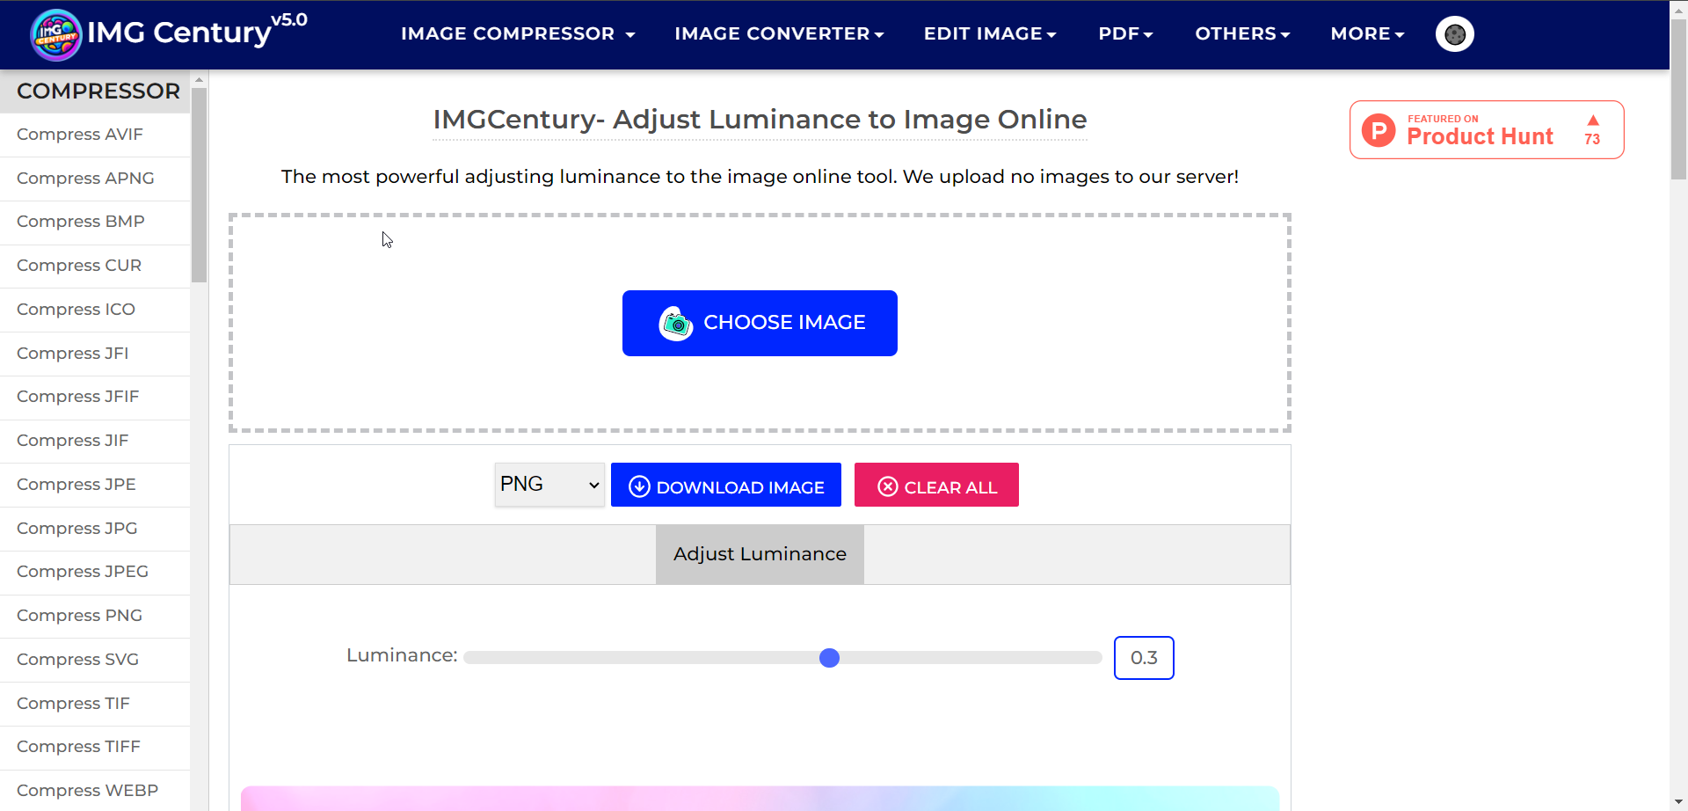Click the Product Hunt P icon
Viewport: 1688px width, 811px height.
(1379, 130)
